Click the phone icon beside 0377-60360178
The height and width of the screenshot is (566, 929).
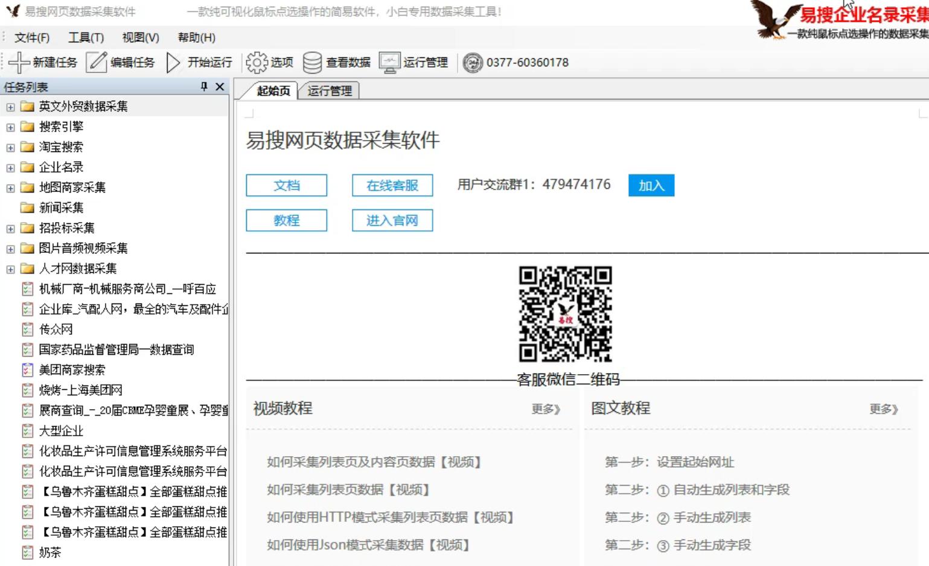pyautogui.click(x=473, y=63)
